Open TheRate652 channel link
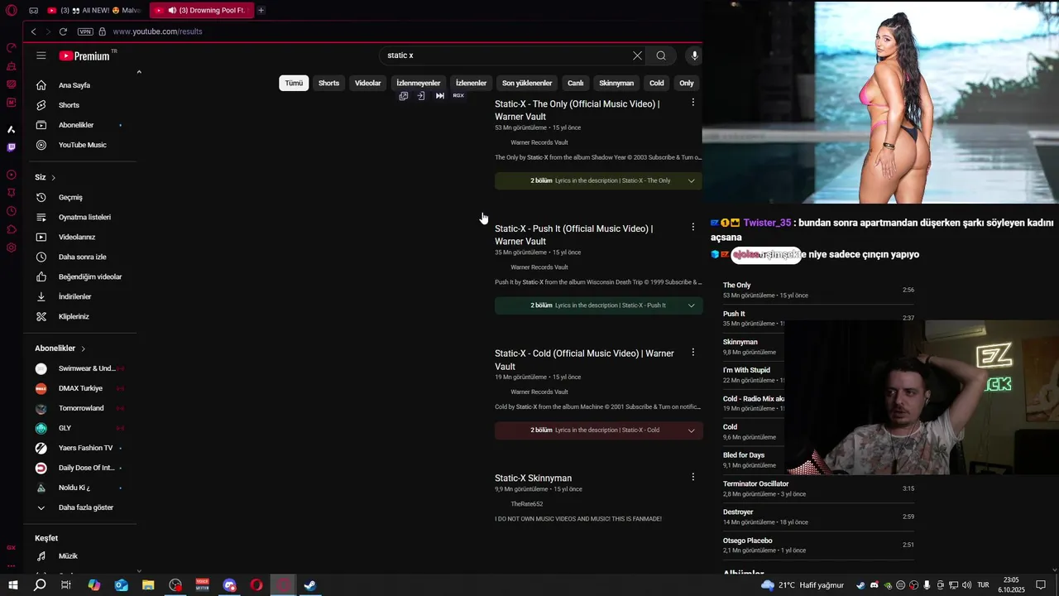 pyautogui.click(x=527, y=504)
